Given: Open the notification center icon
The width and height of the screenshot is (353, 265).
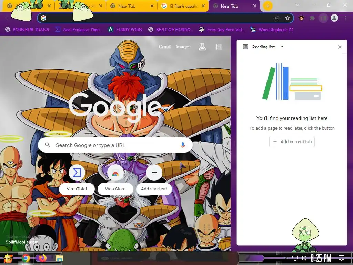Looking at the screenshot, I should click(342, 258).
